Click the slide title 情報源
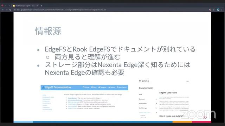The width and height of the screenshot is (225, 126). pyautogui.click(x=48, y=31)
